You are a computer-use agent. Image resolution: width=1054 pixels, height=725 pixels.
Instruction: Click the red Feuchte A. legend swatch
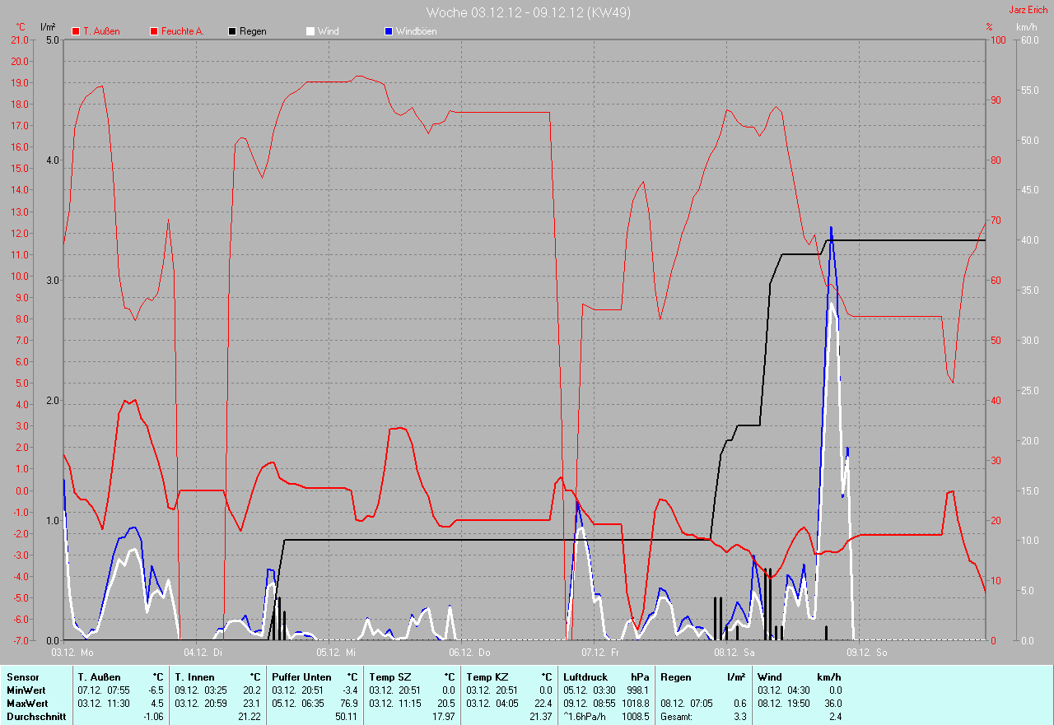coord(154,31)
